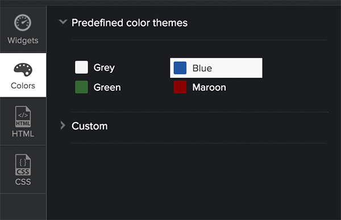
Task: Open the Widgets gauge icon
Action: point(23,23)
